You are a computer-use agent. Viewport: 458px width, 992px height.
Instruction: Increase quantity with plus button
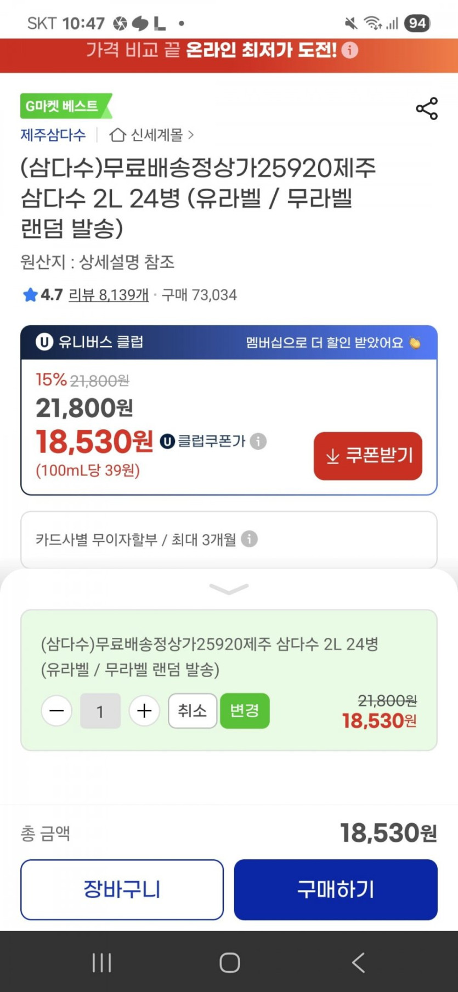click(144, 711)
